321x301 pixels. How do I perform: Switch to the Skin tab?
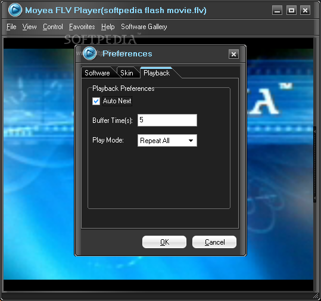point(126,73)
